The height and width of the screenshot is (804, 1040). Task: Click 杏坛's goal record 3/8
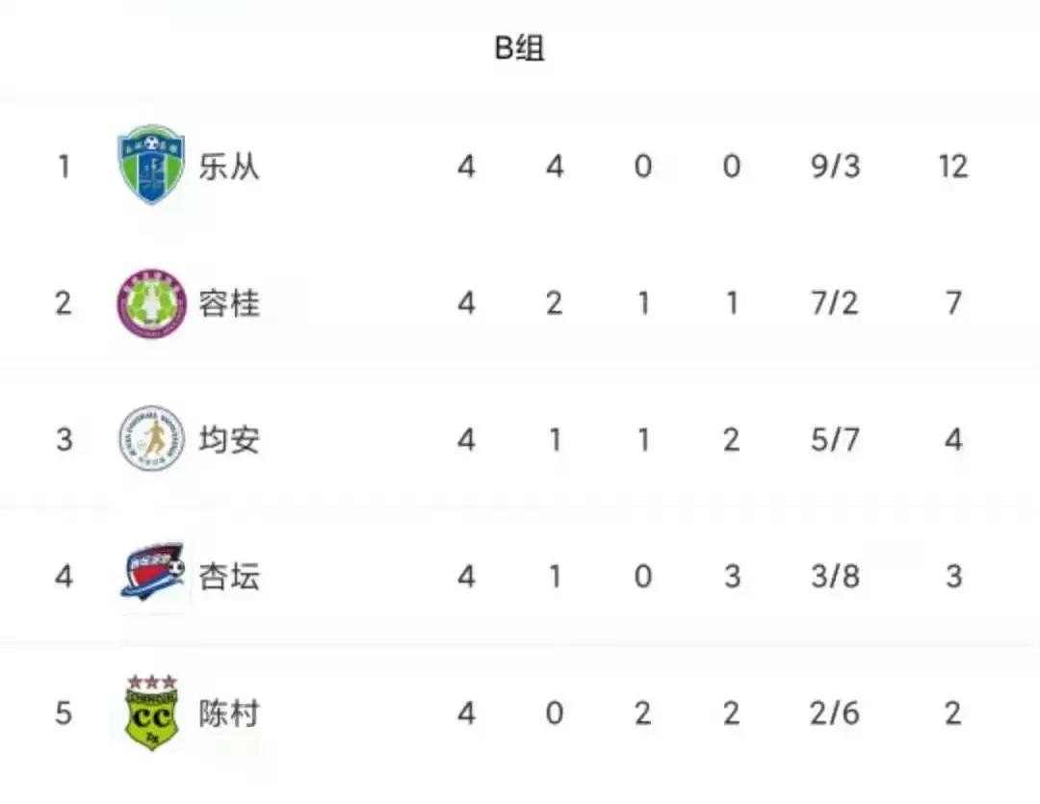(835, 577)
